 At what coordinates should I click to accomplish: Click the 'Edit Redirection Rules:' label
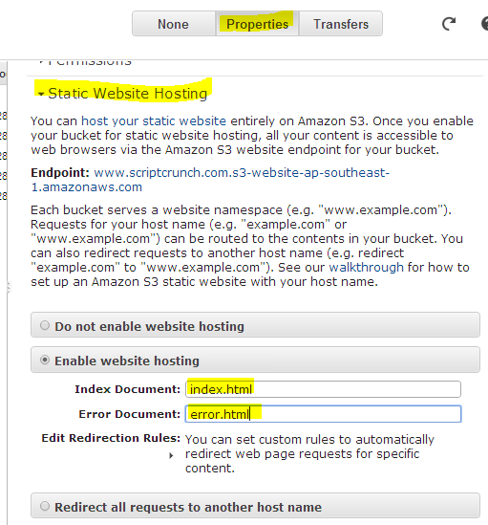pyautogui.click(x=111, y=438)
